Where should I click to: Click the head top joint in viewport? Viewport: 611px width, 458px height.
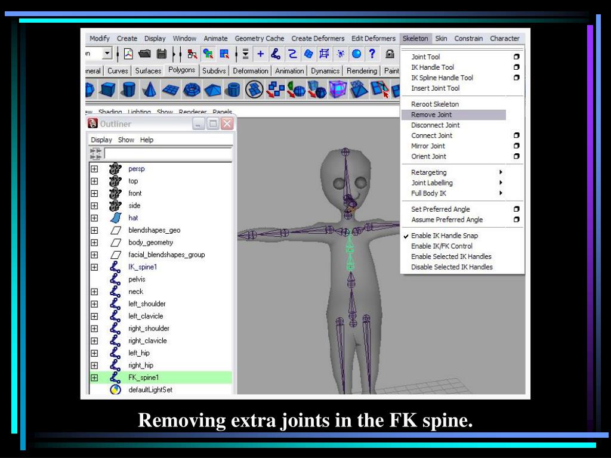click(x=345, y=151)
